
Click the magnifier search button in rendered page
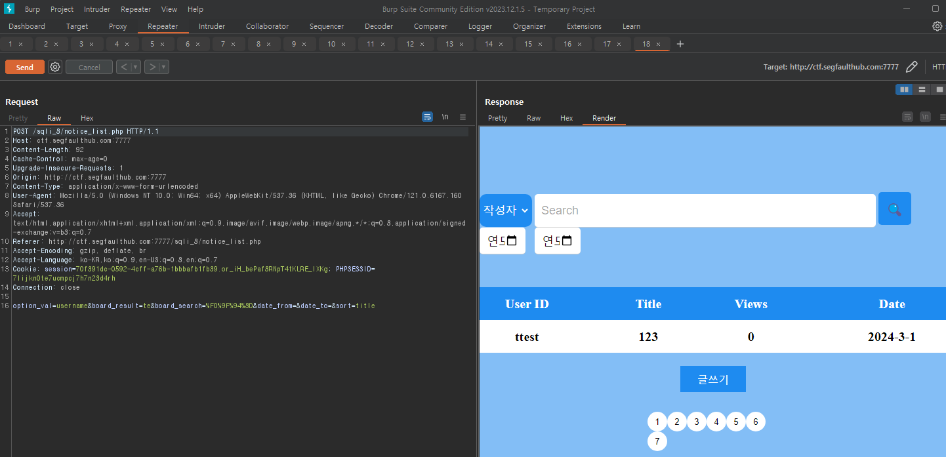click(894, 209)
